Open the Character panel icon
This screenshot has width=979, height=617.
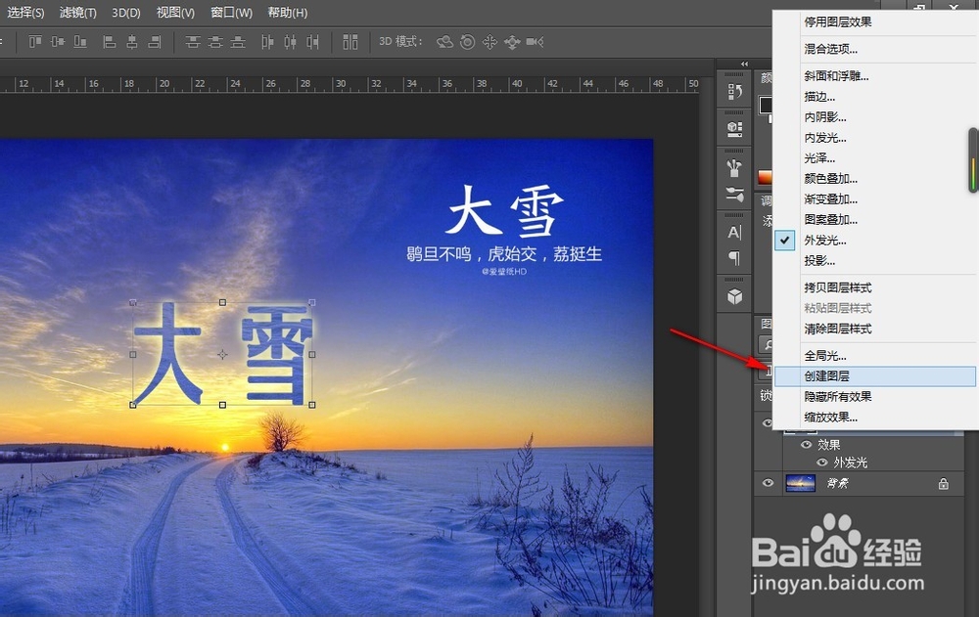pyautogui.click(x=734, y=232)
